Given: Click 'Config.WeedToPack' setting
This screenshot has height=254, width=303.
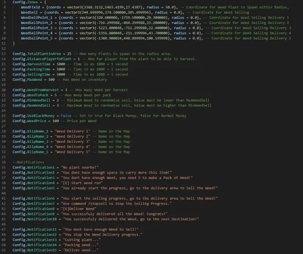Looking at the screenshot, I should [x=31, y=95].
